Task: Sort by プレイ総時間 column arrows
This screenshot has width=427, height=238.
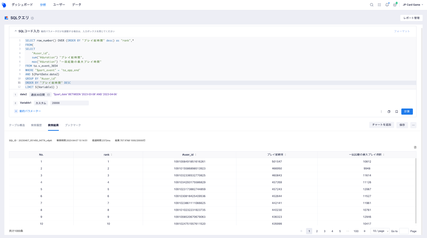Action: pos(285,155)
